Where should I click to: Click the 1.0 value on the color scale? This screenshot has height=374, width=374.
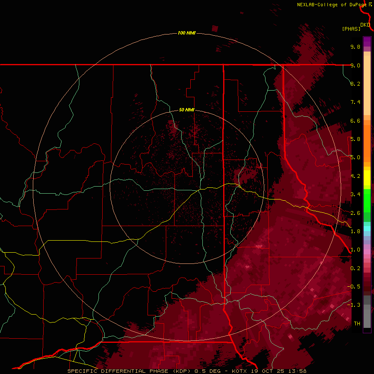pos(355,250)
